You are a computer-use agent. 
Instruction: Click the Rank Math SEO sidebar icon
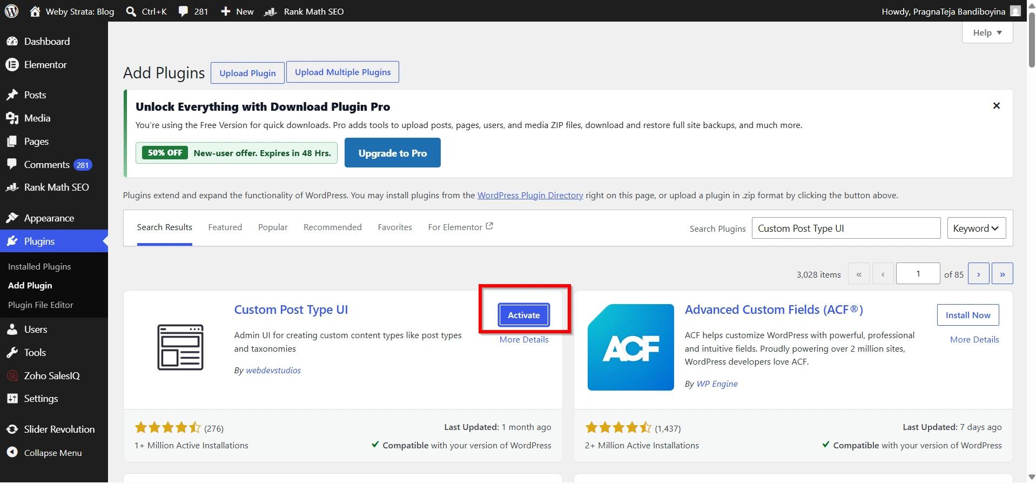tap(12, 187)
